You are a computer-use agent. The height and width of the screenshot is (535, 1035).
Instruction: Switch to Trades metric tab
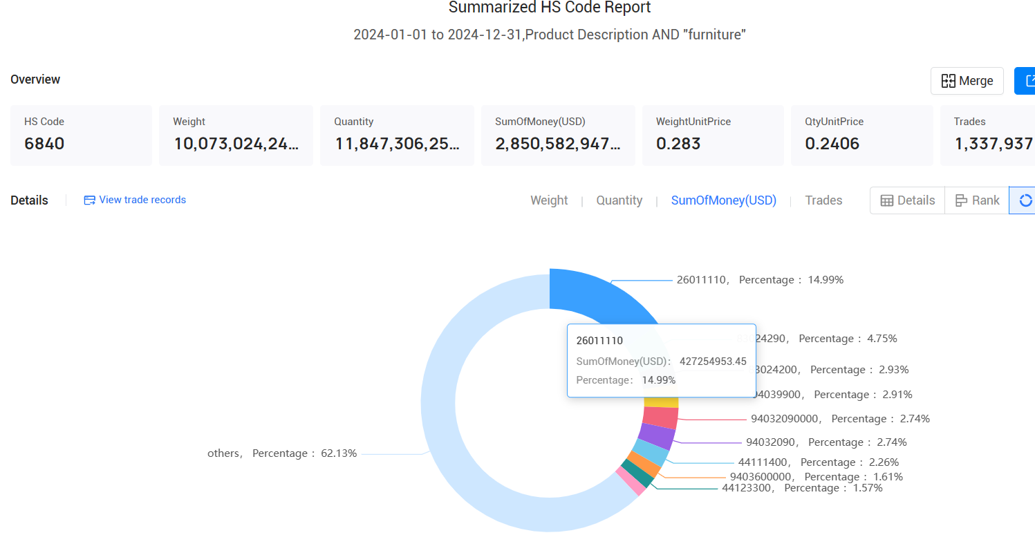(823, 200)
